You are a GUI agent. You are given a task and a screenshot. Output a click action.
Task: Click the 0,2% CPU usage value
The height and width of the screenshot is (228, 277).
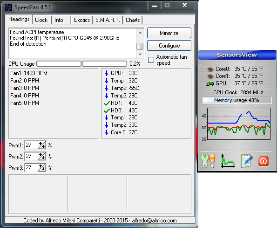click(135, 64)
